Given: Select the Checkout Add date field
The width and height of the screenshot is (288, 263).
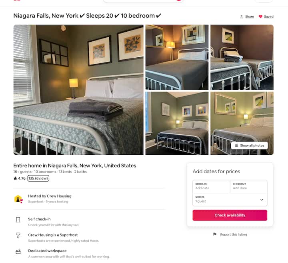Looking at the screenshot, I should pos(248,186).
